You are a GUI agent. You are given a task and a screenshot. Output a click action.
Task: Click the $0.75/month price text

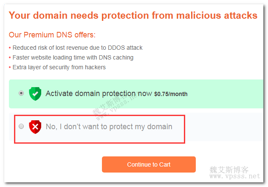[171, 94]
